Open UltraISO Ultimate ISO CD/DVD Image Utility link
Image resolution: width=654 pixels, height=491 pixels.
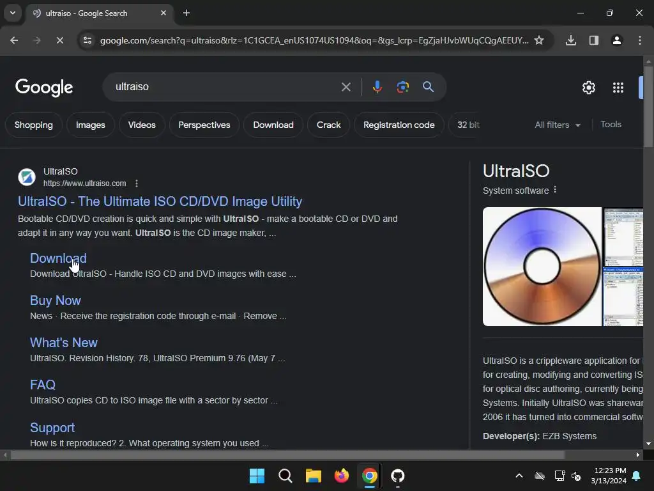tap(160, 201)
